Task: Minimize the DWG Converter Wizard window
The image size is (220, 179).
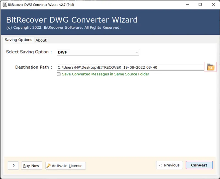Action: (187, 4)
